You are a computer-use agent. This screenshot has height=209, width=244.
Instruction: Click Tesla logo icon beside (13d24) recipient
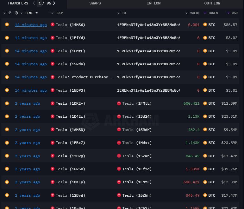coord(119,116)
